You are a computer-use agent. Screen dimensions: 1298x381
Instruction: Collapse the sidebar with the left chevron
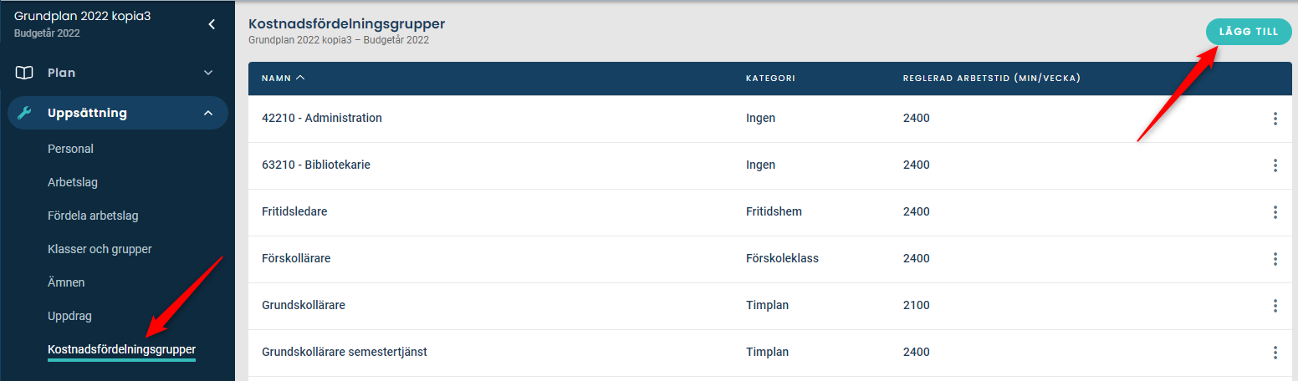[x=212, y=24]
